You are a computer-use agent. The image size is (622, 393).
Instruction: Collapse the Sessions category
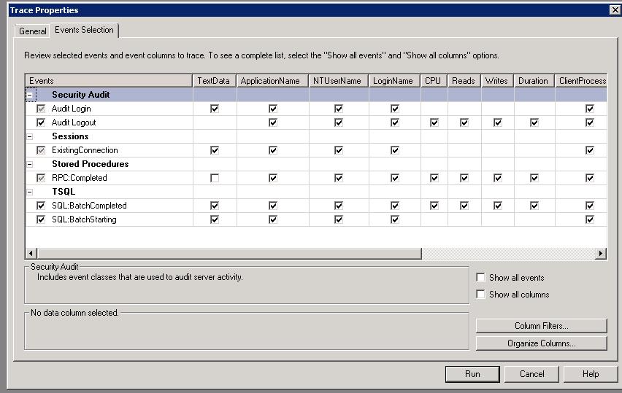tap(30, 136)
